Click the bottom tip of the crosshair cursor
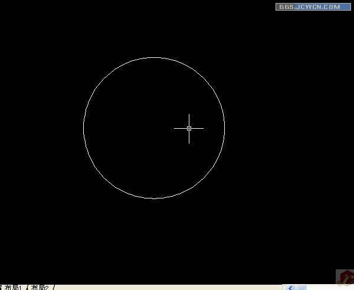The height and width of the screenshot is (290, 354). coord(189,142)
